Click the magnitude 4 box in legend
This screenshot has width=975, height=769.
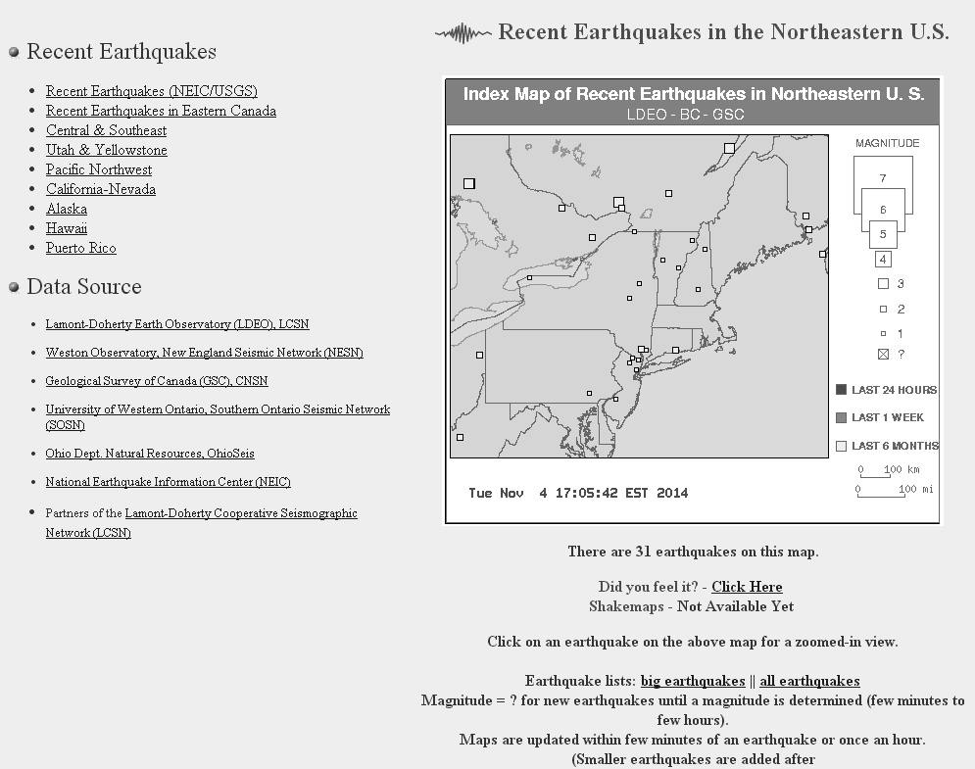click(x=883, y=260)
